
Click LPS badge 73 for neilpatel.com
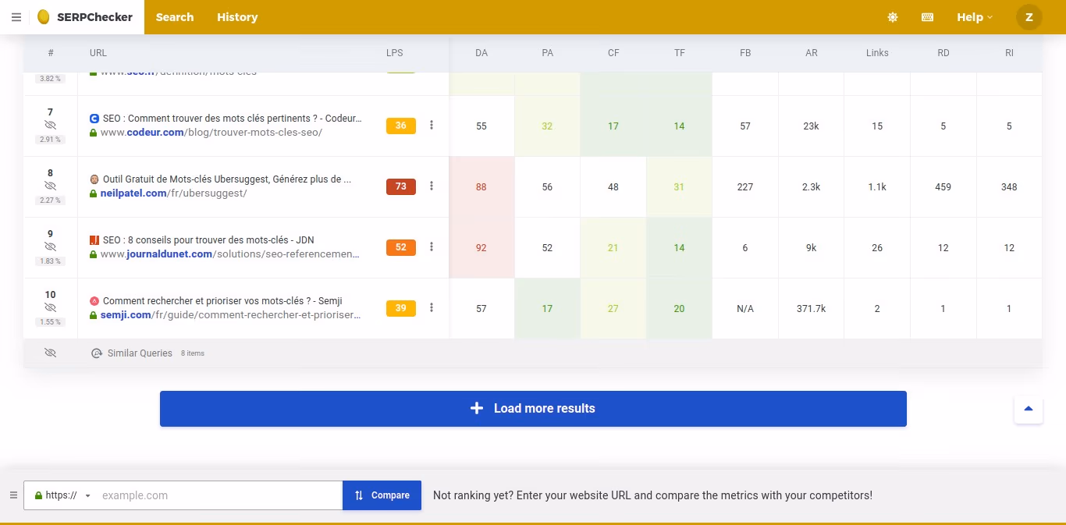(401, 186)
